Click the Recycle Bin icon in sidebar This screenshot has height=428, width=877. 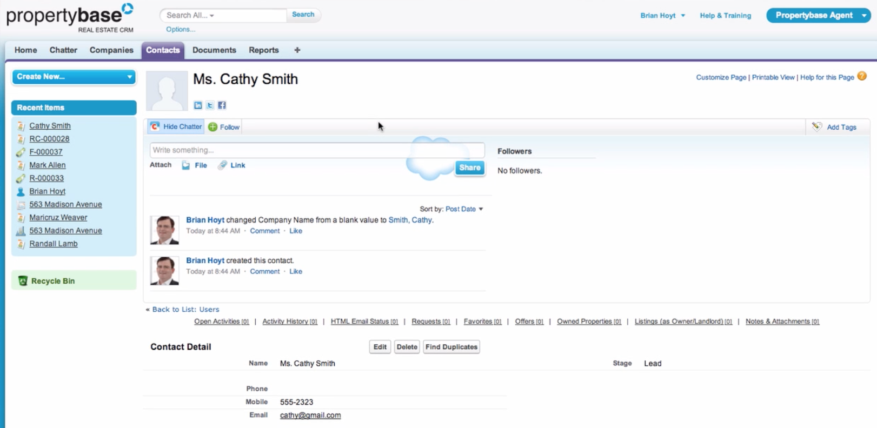[23, 281]
